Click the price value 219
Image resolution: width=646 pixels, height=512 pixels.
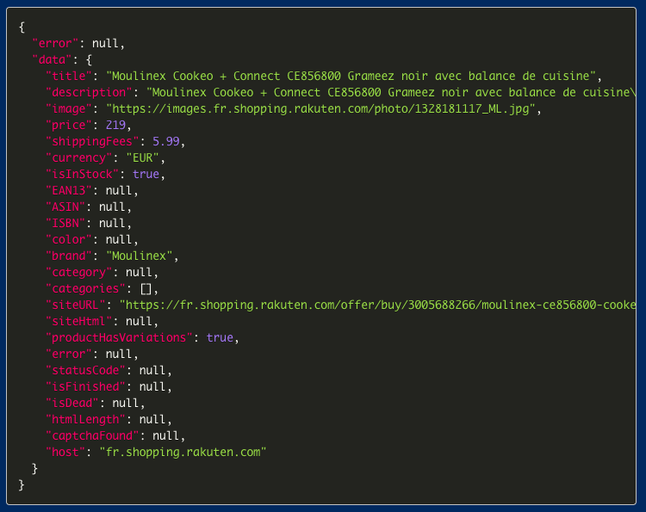coord(115,125)
